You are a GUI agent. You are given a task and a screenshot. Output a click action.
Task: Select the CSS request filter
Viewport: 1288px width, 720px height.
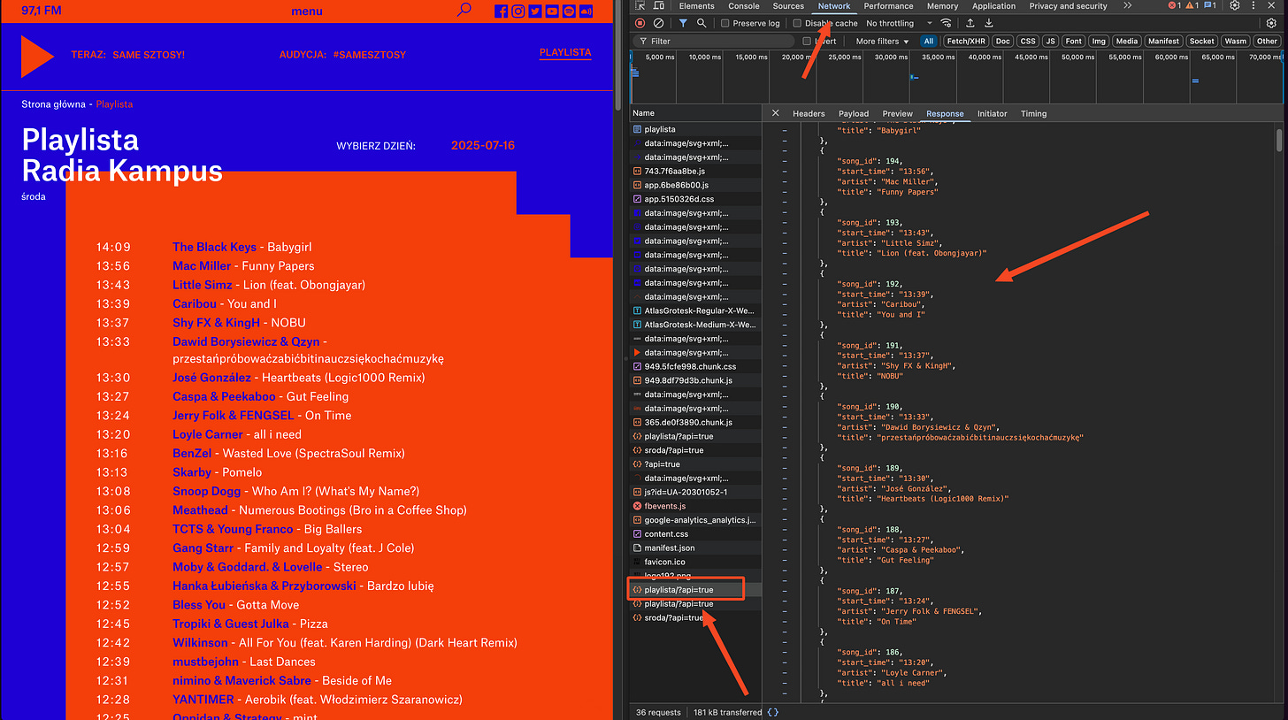(1027, 41)
